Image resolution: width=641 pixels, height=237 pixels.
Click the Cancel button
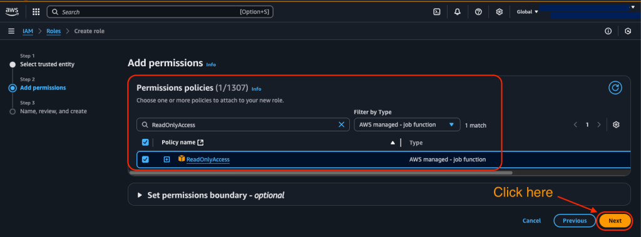(532, 221)
